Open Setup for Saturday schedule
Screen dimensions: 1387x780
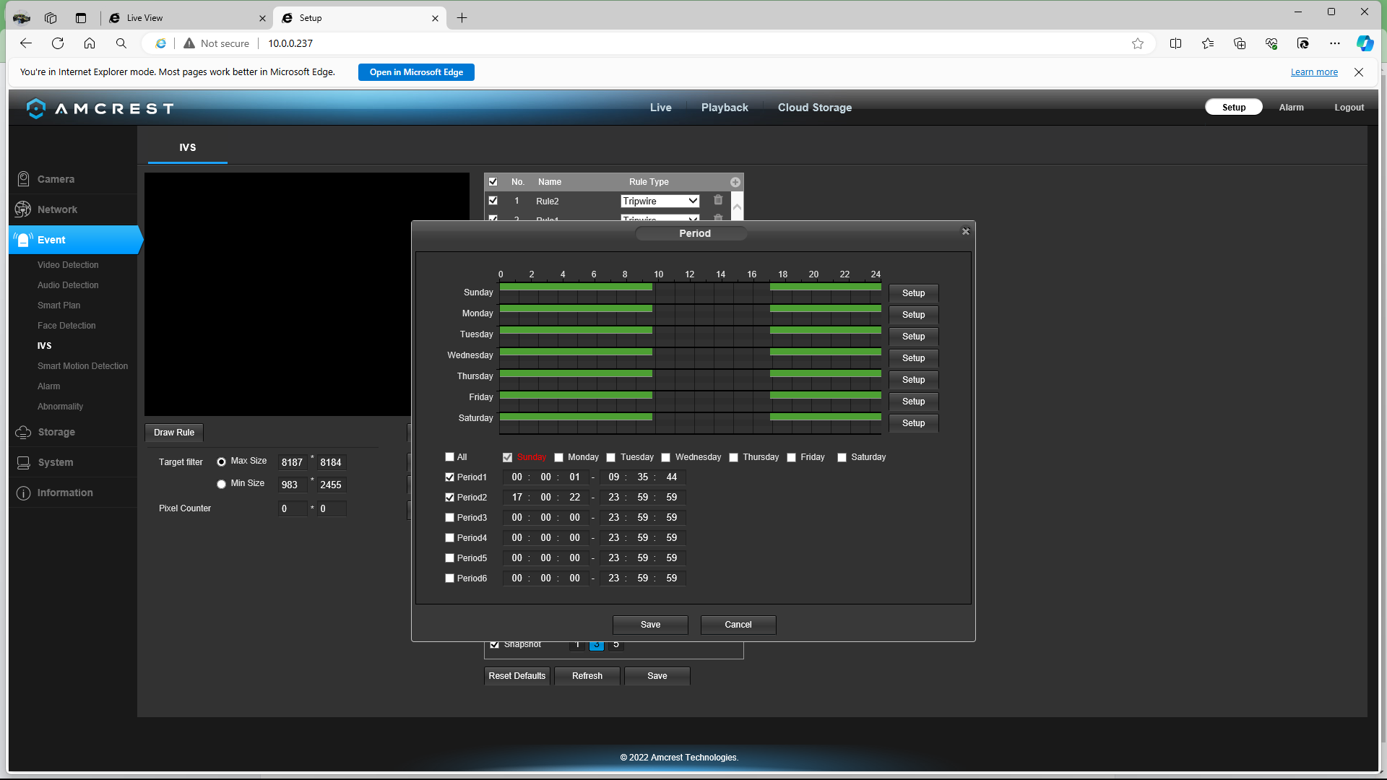coord(913,423)
